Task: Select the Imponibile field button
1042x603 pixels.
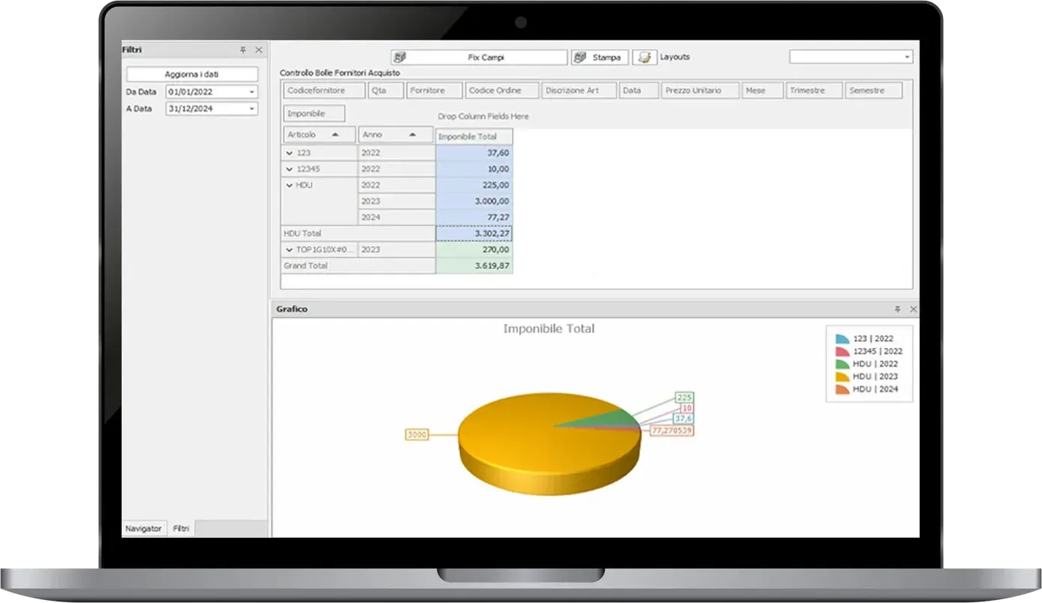Action: click(315, 114)
